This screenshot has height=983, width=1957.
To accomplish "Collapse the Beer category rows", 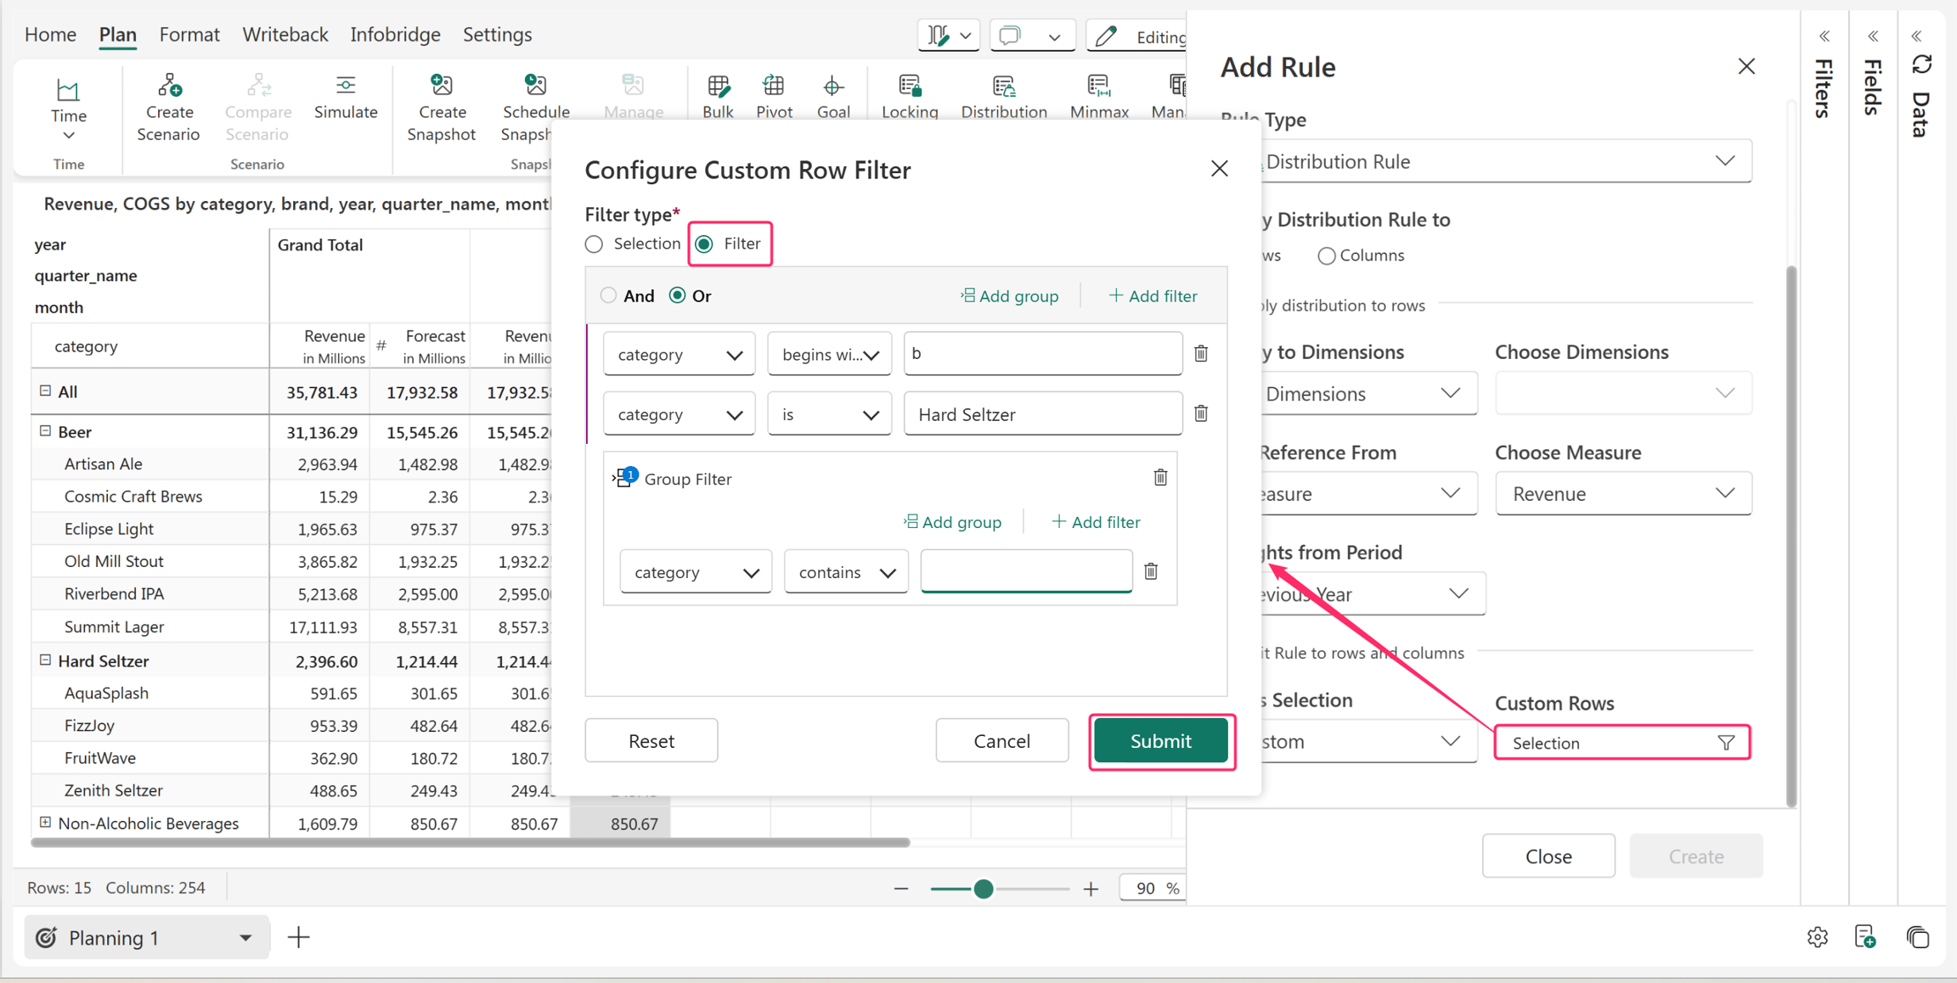I will point(46,431).
